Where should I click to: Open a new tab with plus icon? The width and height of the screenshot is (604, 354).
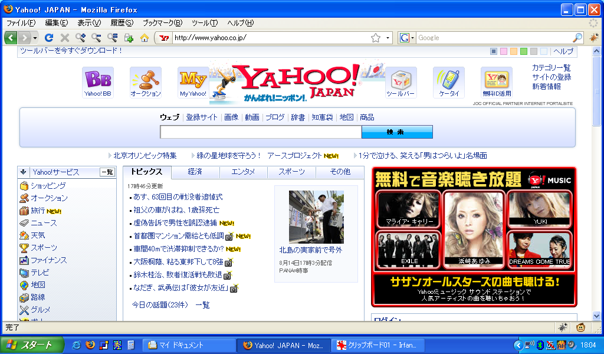tap(129, 38)
